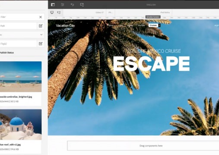The width and height of the screenshot is (219, 155).
Task: Select the MEXICO CRUISE subtitle text
Action: pos(164,51)
